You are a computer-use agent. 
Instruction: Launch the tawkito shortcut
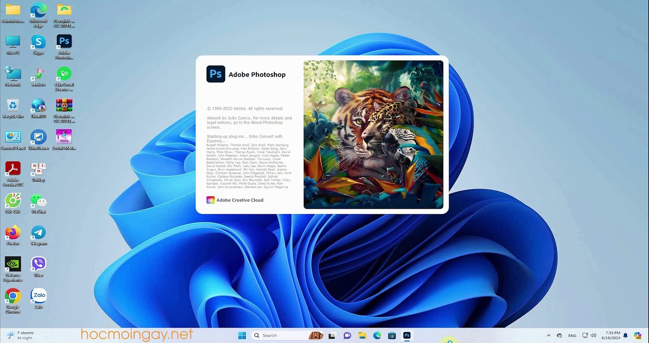tap(39, 77)
